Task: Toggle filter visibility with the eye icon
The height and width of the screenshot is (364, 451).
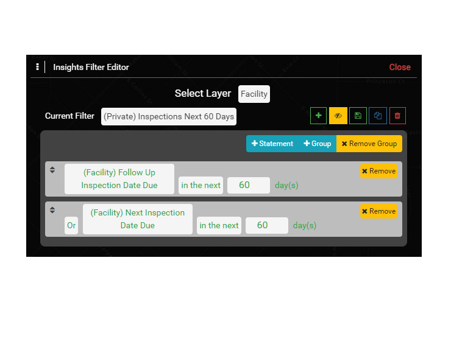Action: click(x=338, y=116)
